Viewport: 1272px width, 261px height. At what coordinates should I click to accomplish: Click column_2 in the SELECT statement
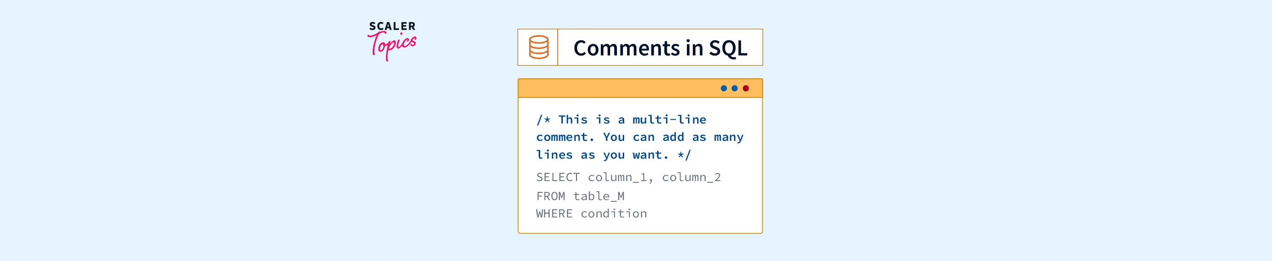point(691,177)
